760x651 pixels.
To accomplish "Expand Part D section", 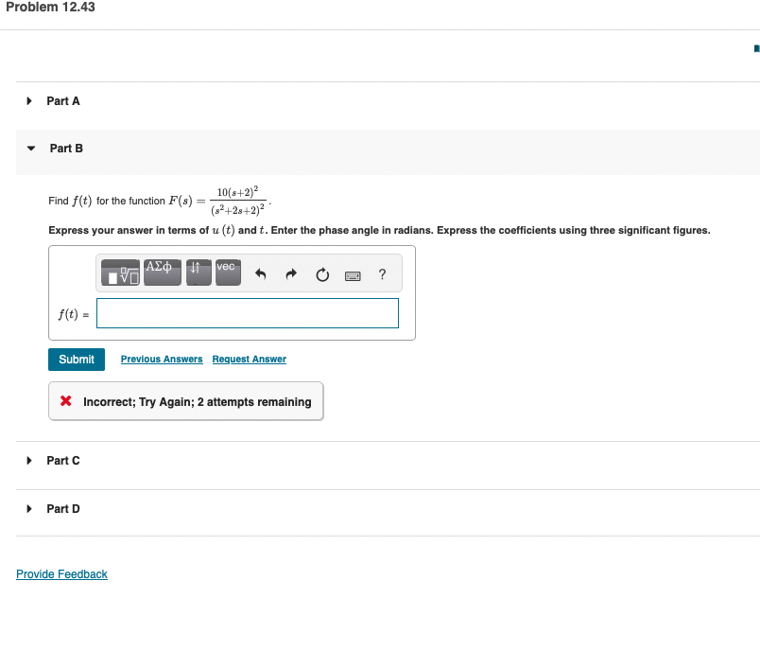I will tap(29, 509).
